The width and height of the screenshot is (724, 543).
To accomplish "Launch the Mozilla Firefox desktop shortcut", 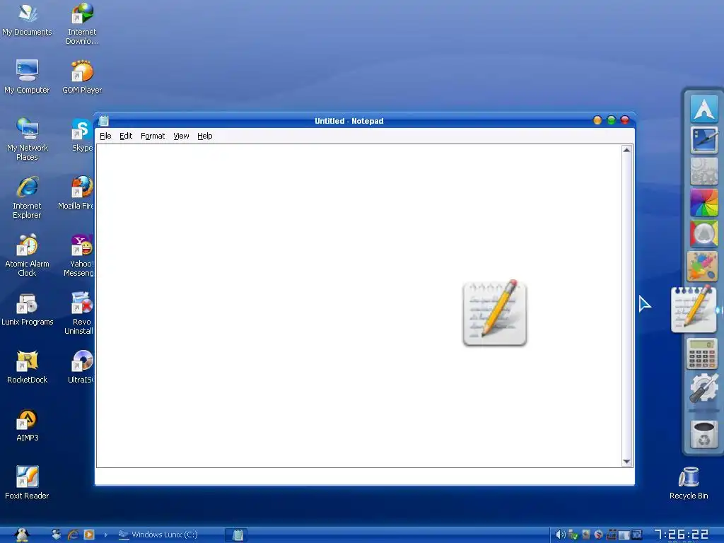I will tap(76, 193).
